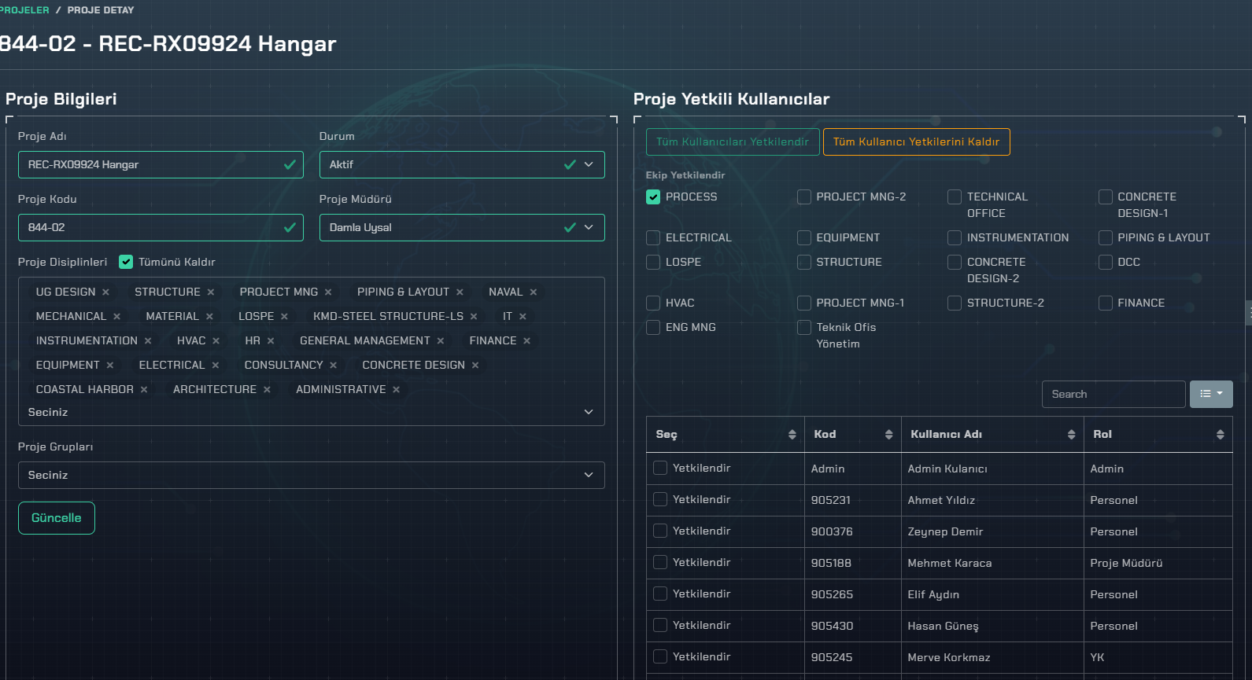Remove the HVAC tag from disciplines
The width and height of the screenshot is (1252, 680).
tap(216, 341)
